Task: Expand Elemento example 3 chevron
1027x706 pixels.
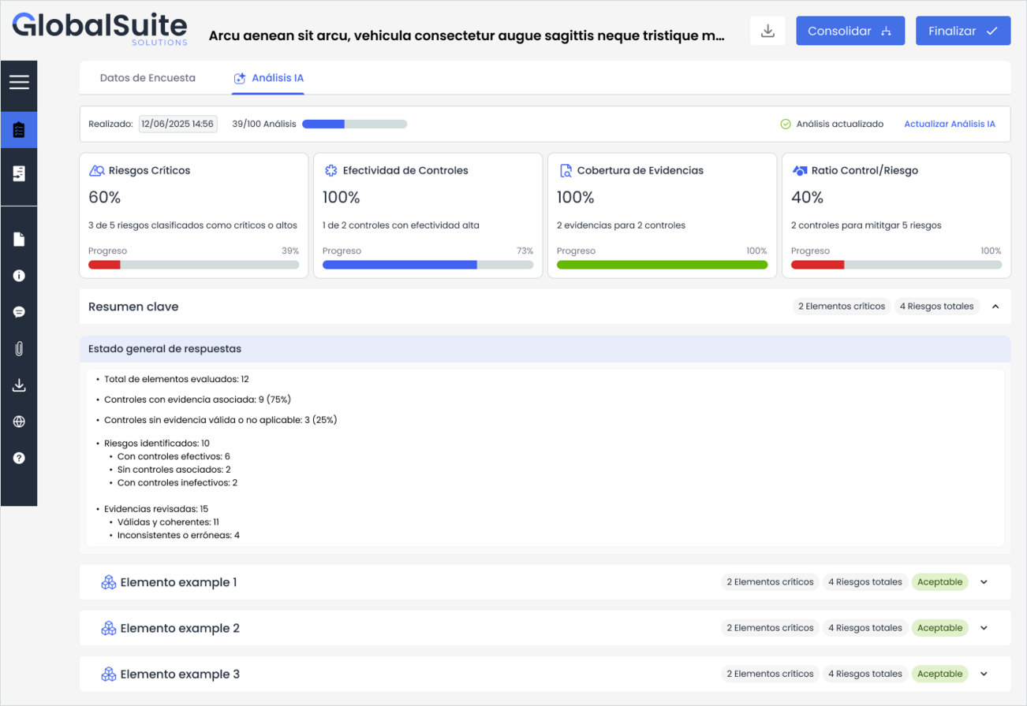Action: (x=984, y=674)
